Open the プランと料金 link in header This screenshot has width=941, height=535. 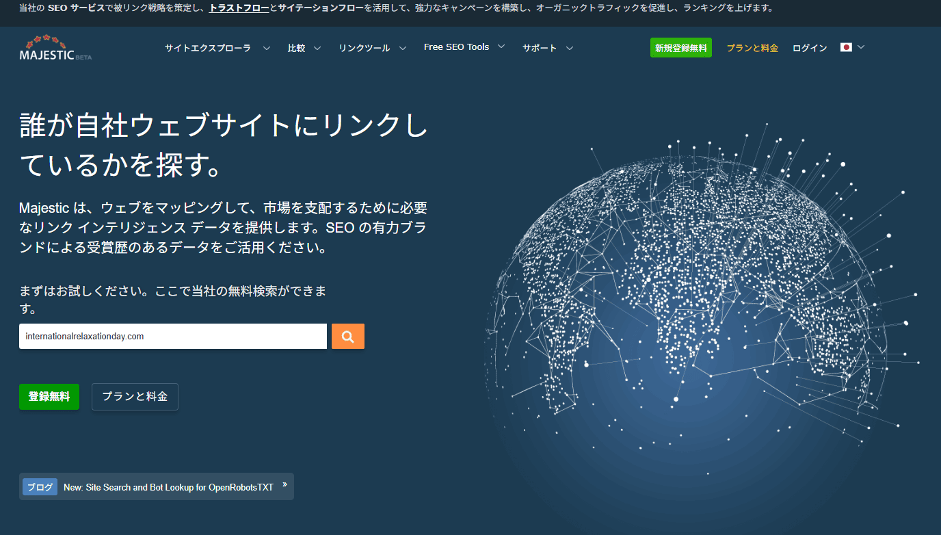coord(752,48)
